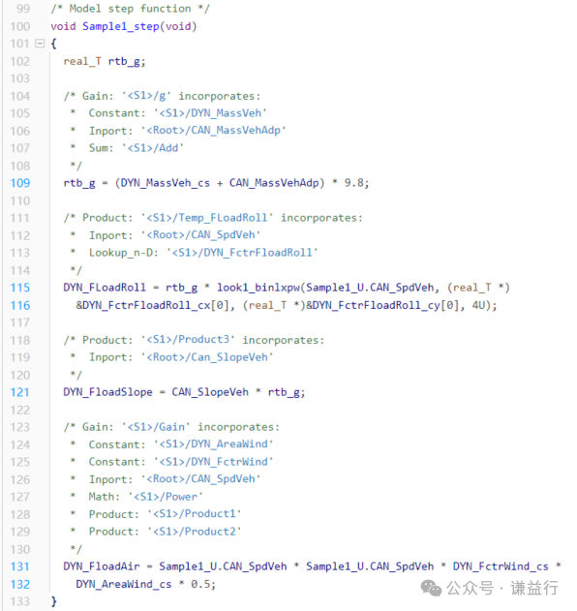Screen dimensions: 577x611
Task: Follow the '<S1>/DYN_FctrFloadRoll' lookup table link
Action: (242, 253)
